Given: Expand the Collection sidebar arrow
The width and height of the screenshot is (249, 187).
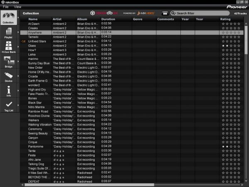Looking at the screenshot, I should click(x=18, y=17).
